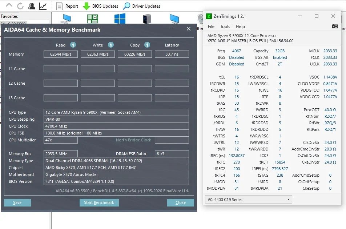Click the VSOC value '1.1438V'
This screenshot has width=346, height=229.
(330, 77)
